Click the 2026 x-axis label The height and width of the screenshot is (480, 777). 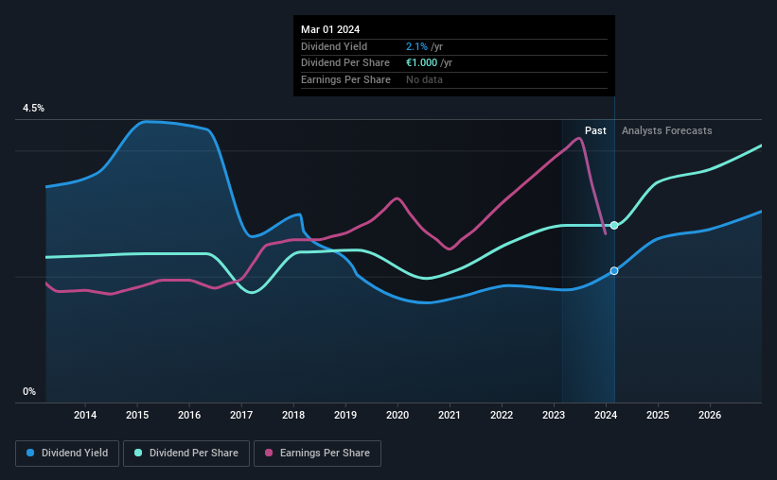(x=710, y=415)
